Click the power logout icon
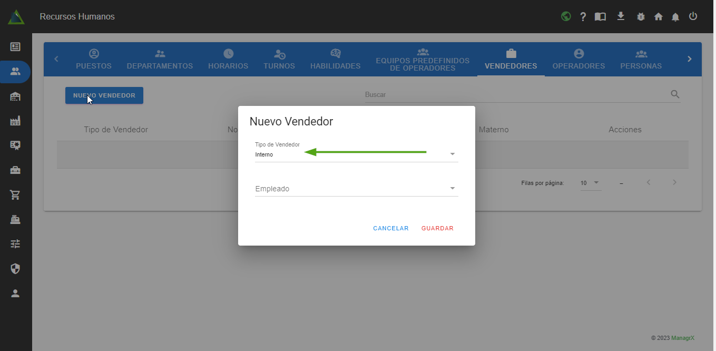 click(x=693, y=16)
